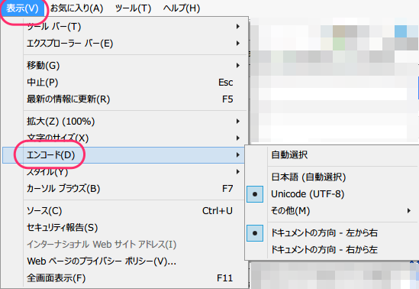The width and height of the screenshot is (419, 289).
Task: Expand the ツール バー(T) submenu
Action: click(x=124, y=26)
